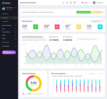Click the Report Summary heading

(27, 21)
